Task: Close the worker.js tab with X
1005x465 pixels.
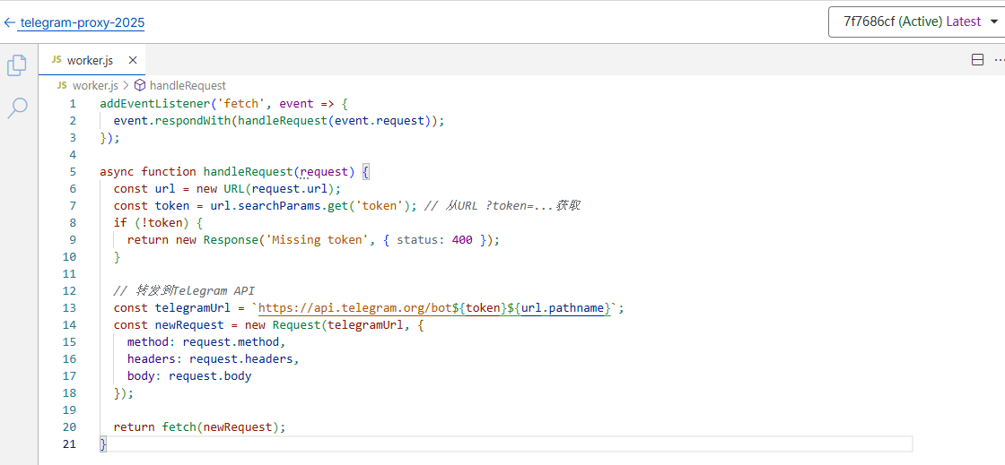Action: tap(133, 60)
